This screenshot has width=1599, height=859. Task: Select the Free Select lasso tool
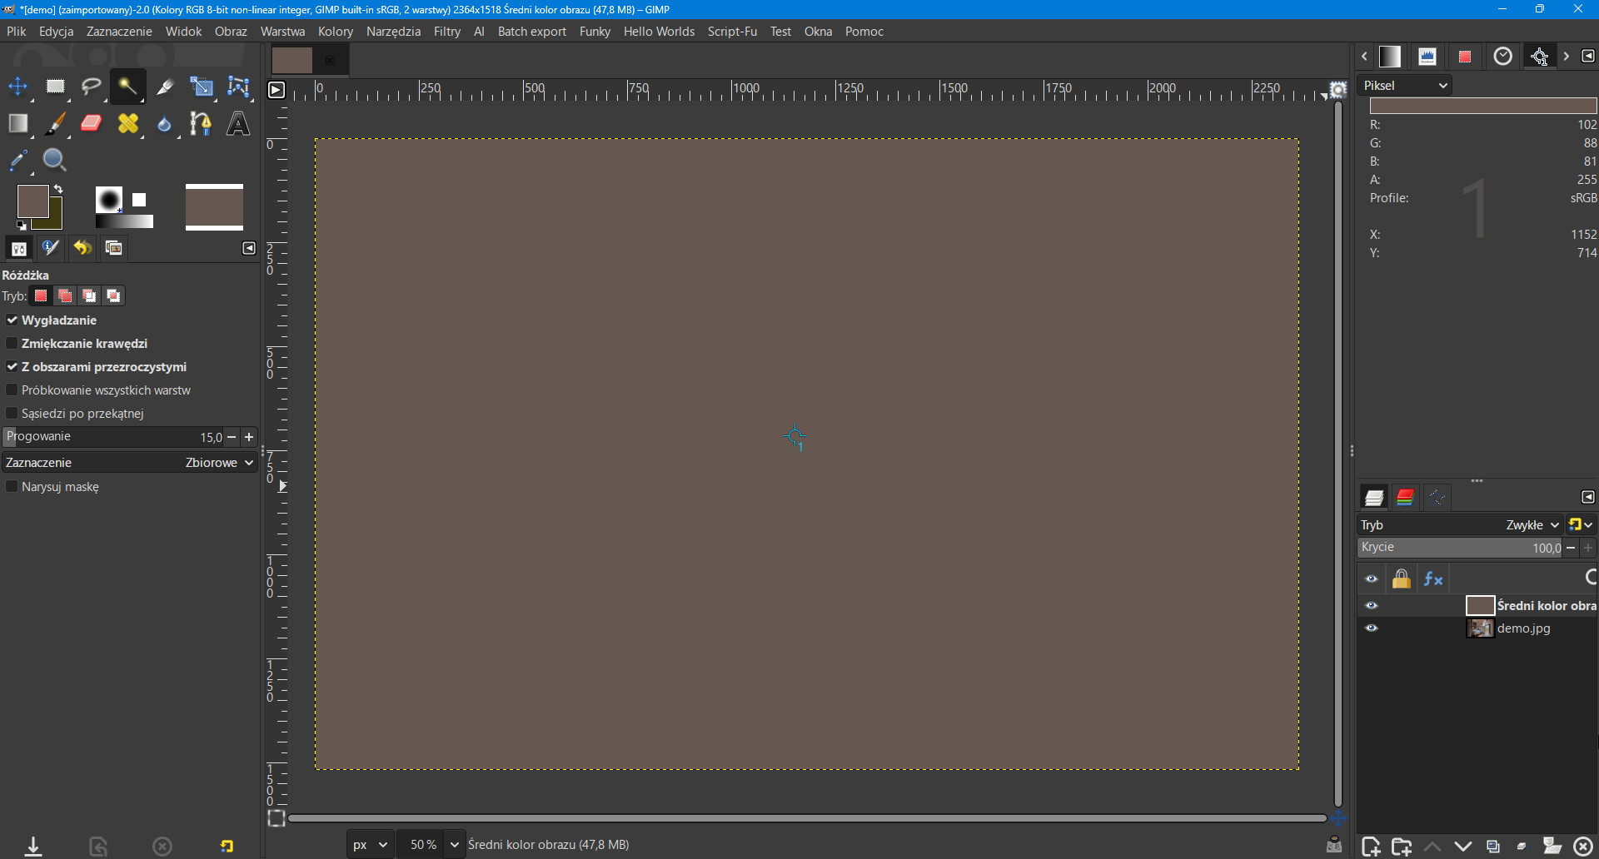point(91,87)
